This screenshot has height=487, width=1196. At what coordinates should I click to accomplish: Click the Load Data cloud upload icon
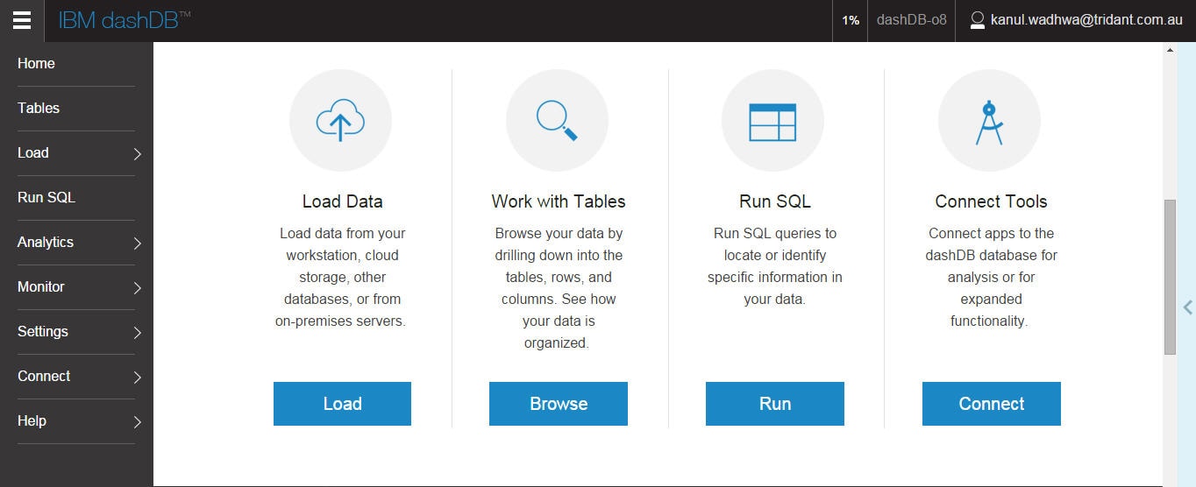click(340, 120)
